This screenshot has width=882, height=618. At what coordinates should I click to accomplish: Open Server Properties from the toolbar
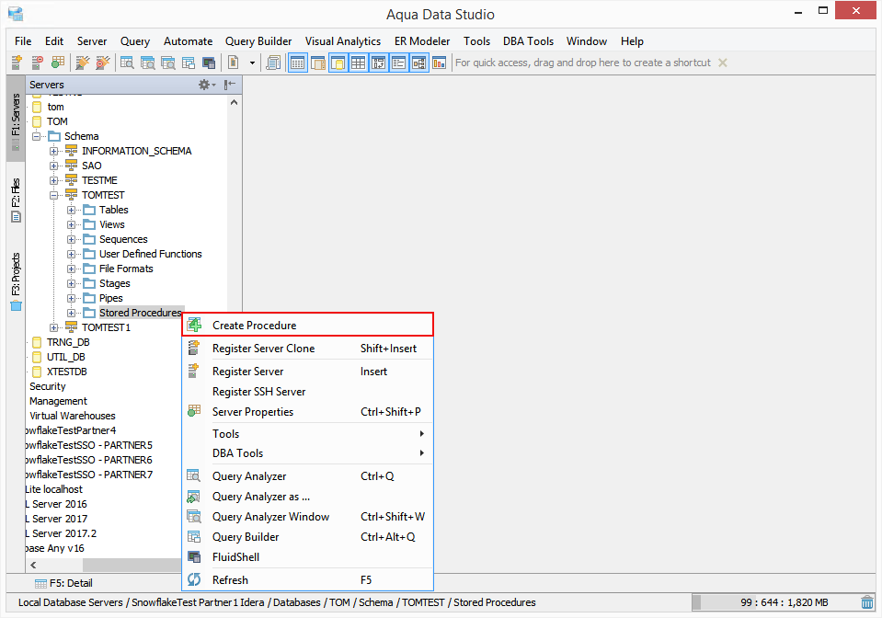[57, 63]
